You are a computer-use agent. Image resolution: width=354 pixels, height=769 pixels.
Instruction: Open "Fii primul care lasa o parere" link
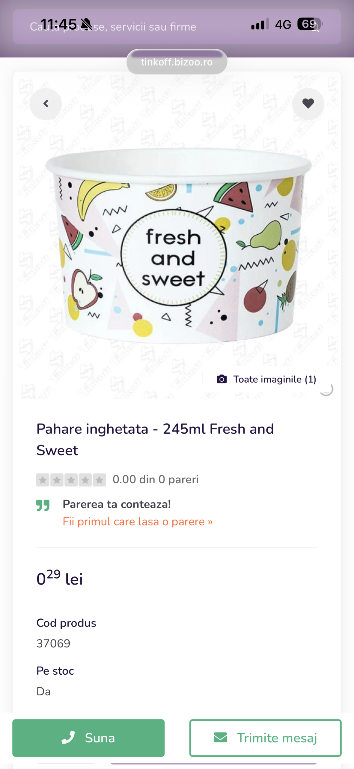click(137, 522)
